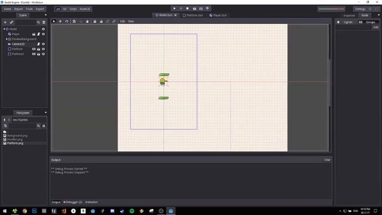Open the Scene menu
382x215 pixels.
(7, 9)
